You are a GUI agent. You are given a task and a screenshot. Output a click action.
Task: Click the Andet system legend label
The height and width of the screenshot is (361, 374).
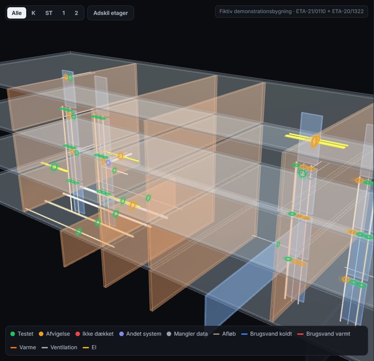point(144,334)
